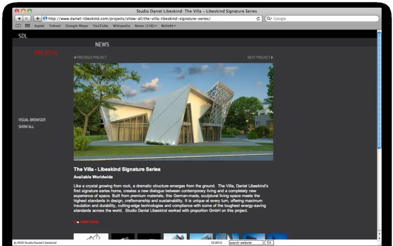Screen dimensions: 393x246
Task: Click the site globe icon in address bar
Action: tap(45, 19)
